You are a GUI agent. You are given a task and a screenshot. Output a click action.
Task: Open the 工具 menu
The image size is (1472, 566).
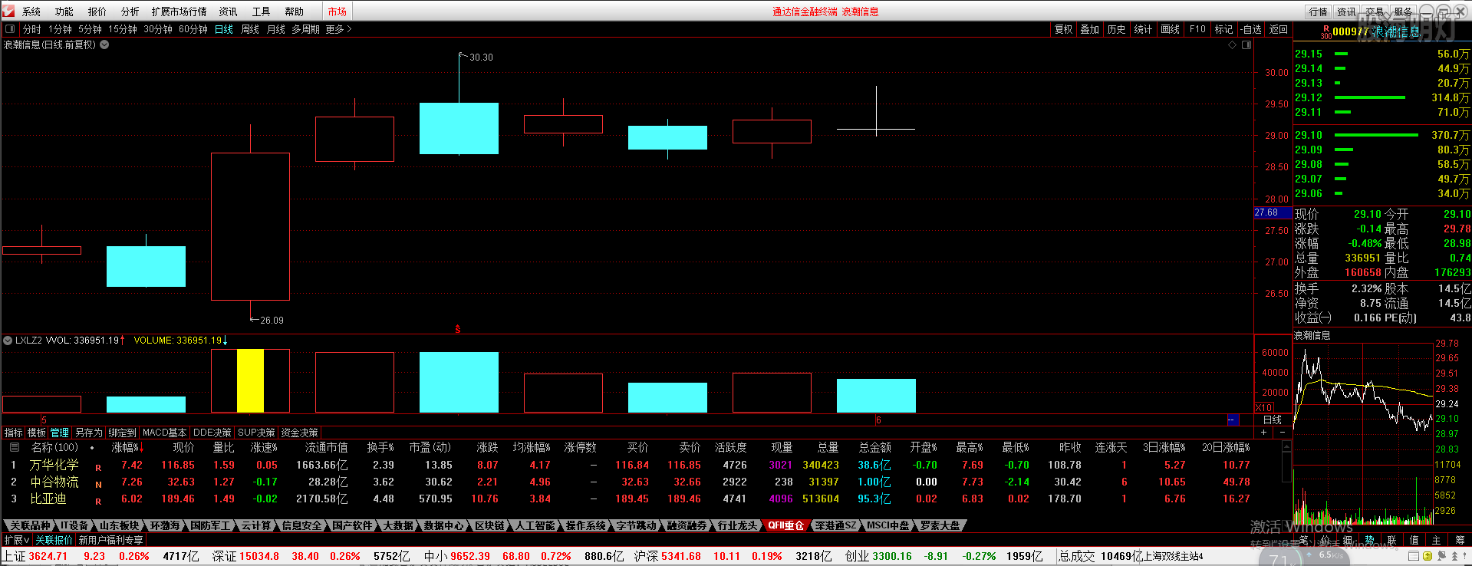262,12
